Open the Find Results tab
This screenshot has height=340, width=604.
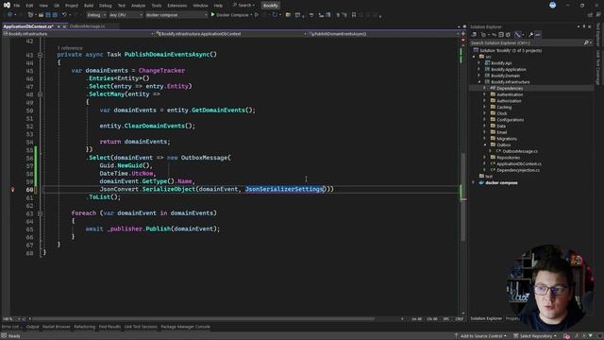(109, 327)
